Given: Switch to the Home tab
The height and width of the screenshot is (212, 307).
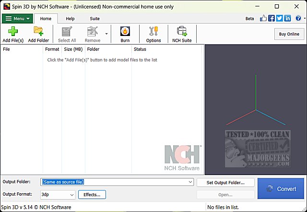Looking at the screenshot, I should coord(46,19).
